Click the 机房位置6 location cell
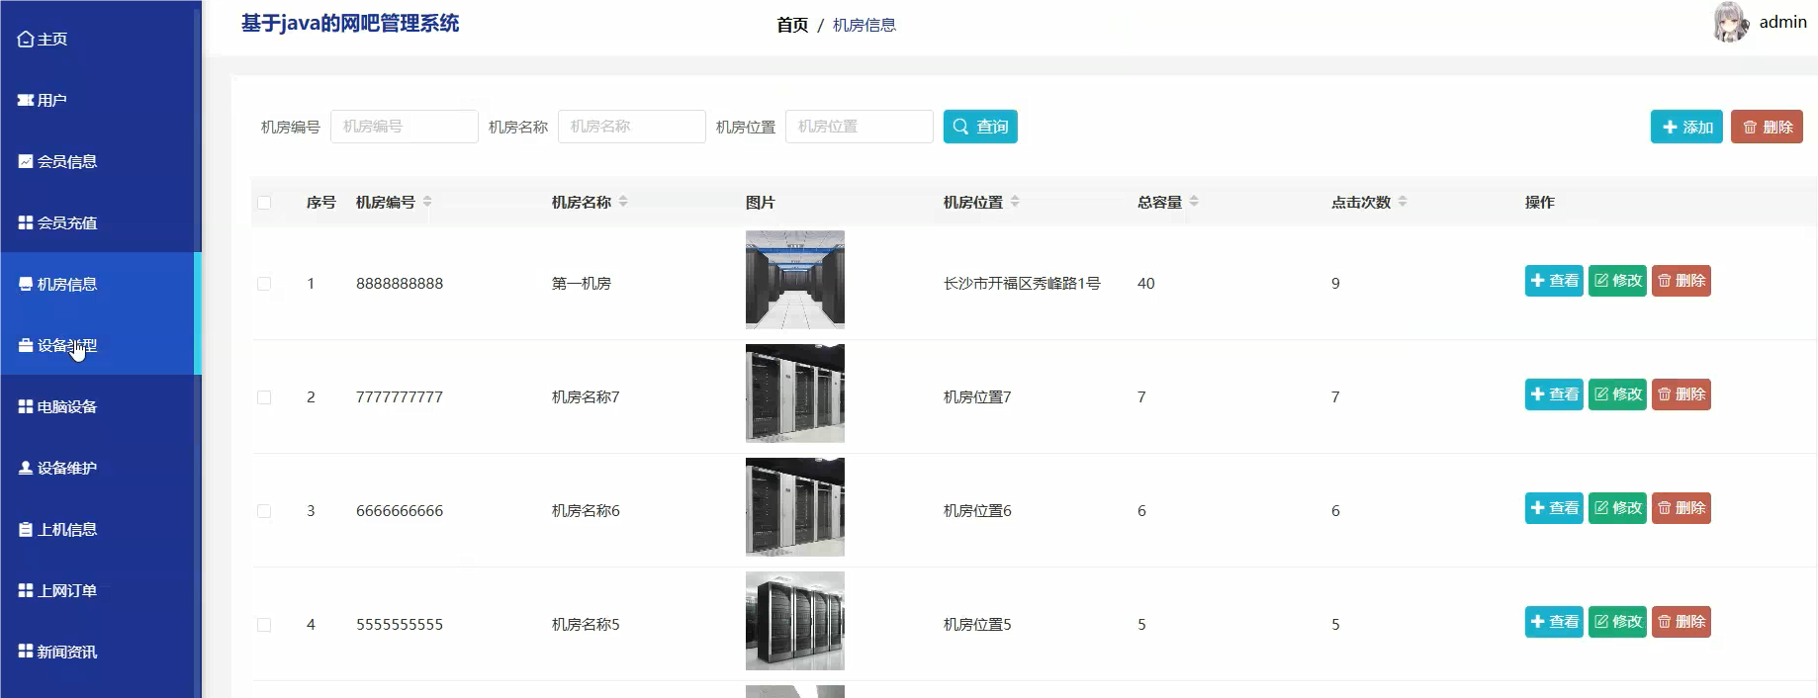Image resolution: width=1818 pixels, height=698 pixels. point(977,511)
